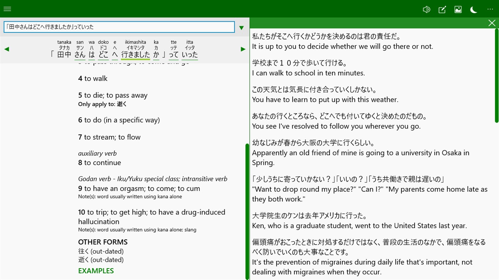Select the highlighted word 行きました

coord(135,54)
